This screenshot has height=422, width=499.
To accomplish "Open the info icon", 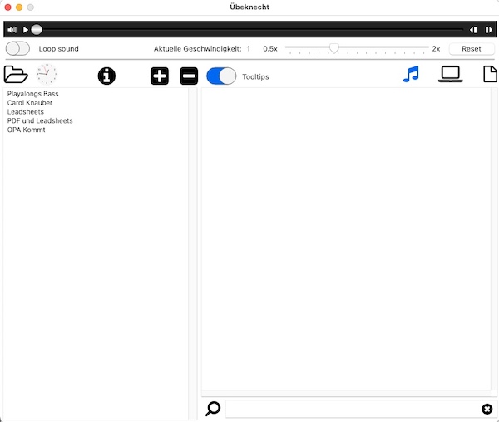I will [x=106, y=76].
